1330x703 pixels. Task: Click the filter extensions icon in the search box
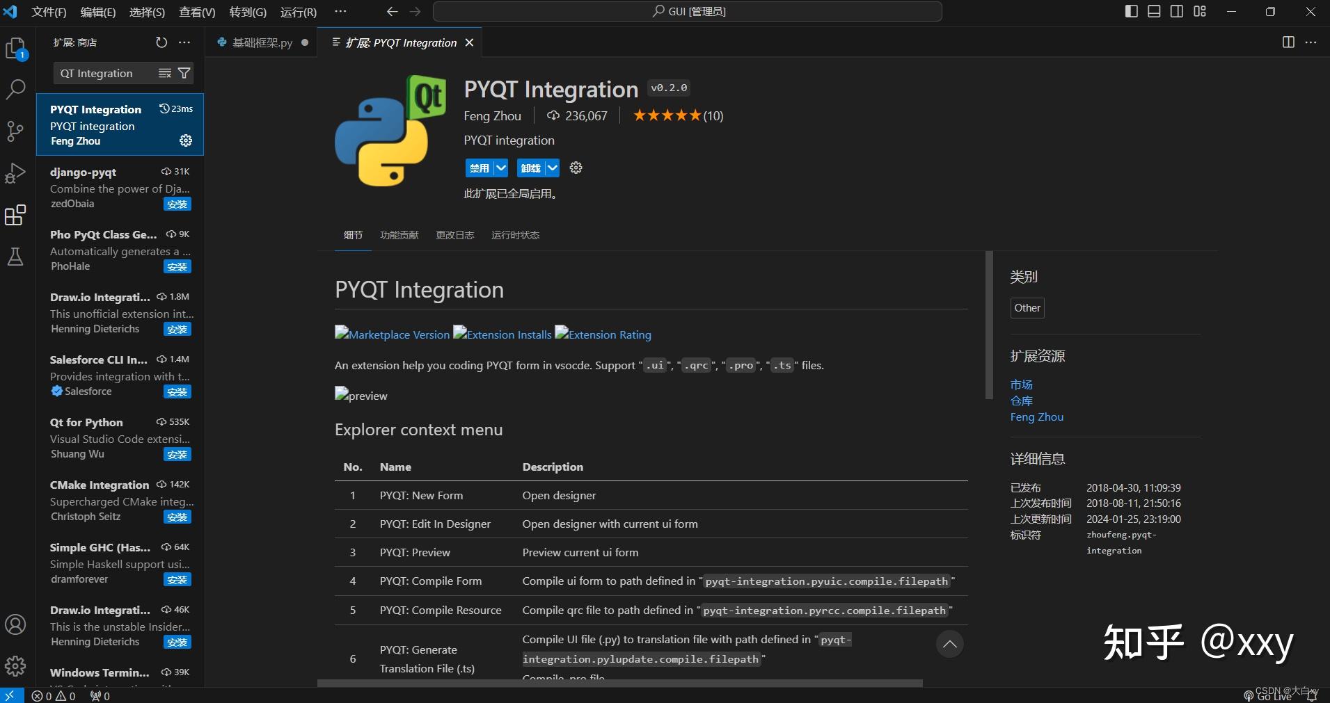[x=183, y=73]
